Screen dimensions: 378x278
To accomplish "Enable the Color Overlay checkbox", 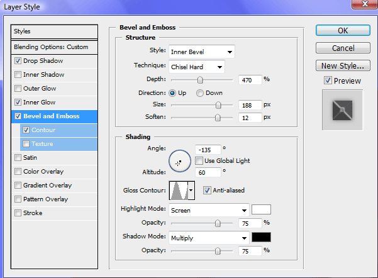I will pos(18,172).
